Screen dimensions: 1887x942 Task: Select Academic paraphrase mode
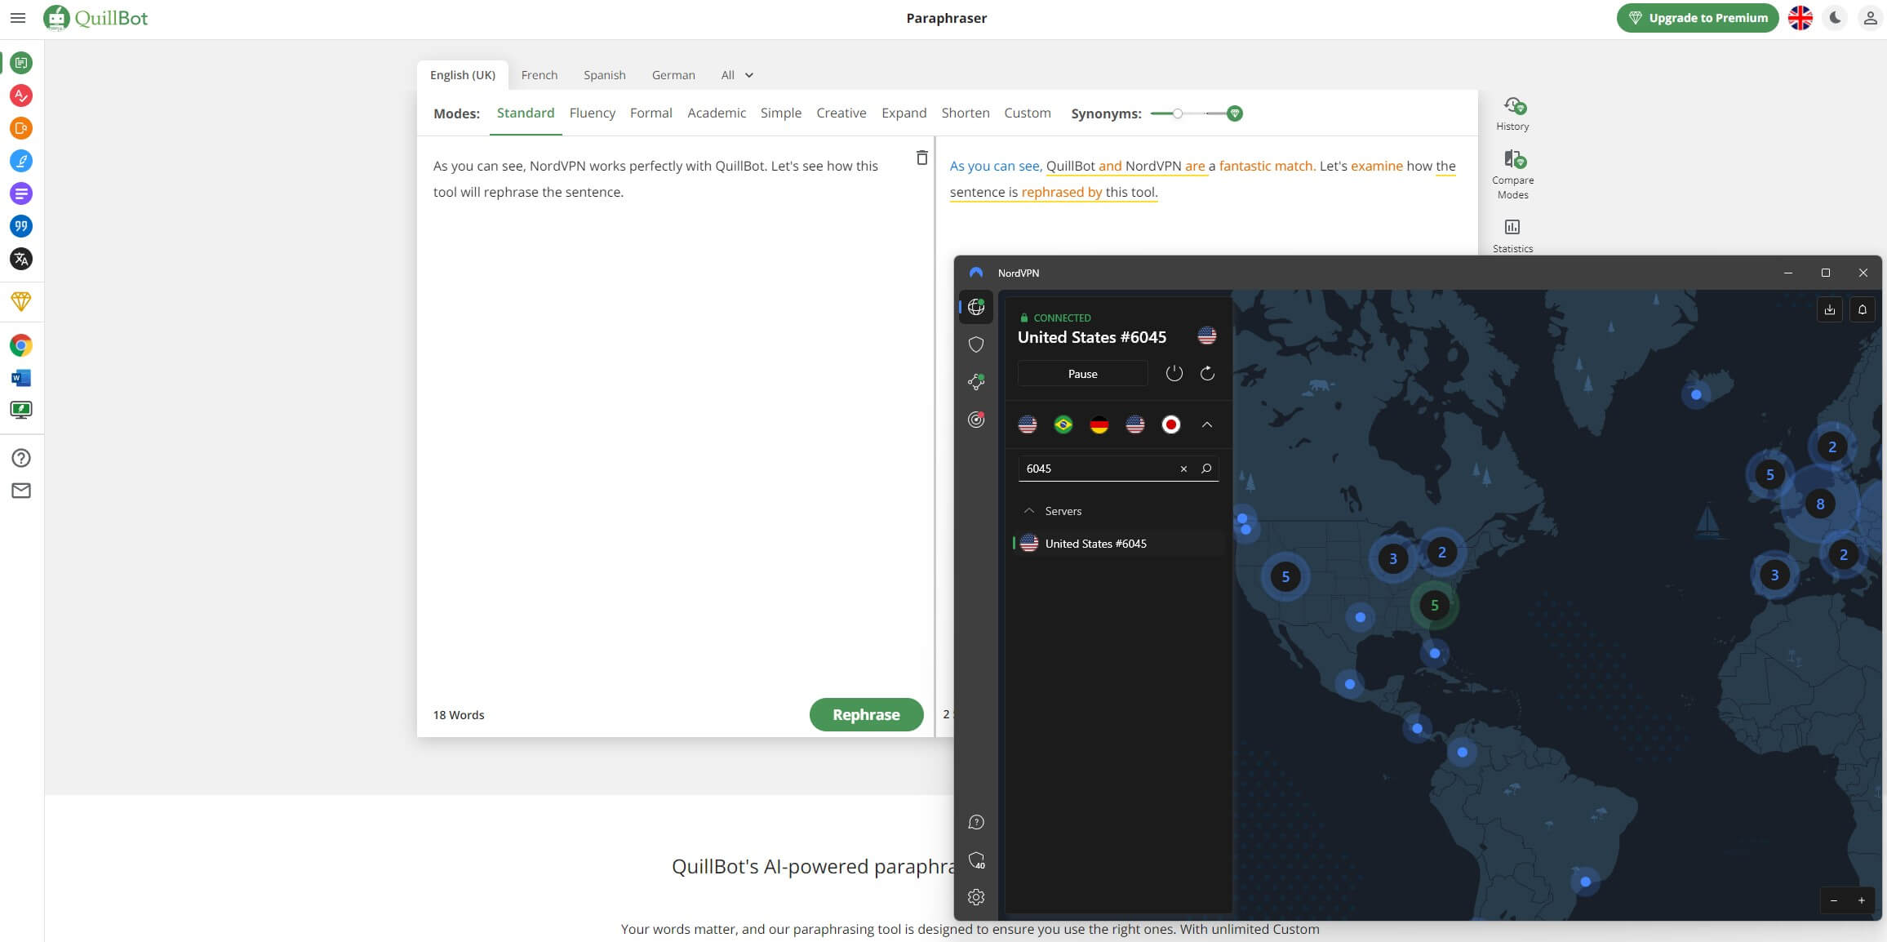tap(717, 113)
